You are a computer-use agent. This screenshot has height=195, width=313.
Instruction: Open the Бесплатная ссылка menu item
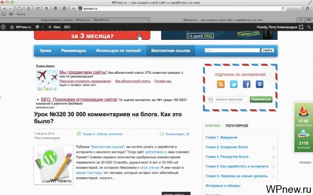pos(171,51)
